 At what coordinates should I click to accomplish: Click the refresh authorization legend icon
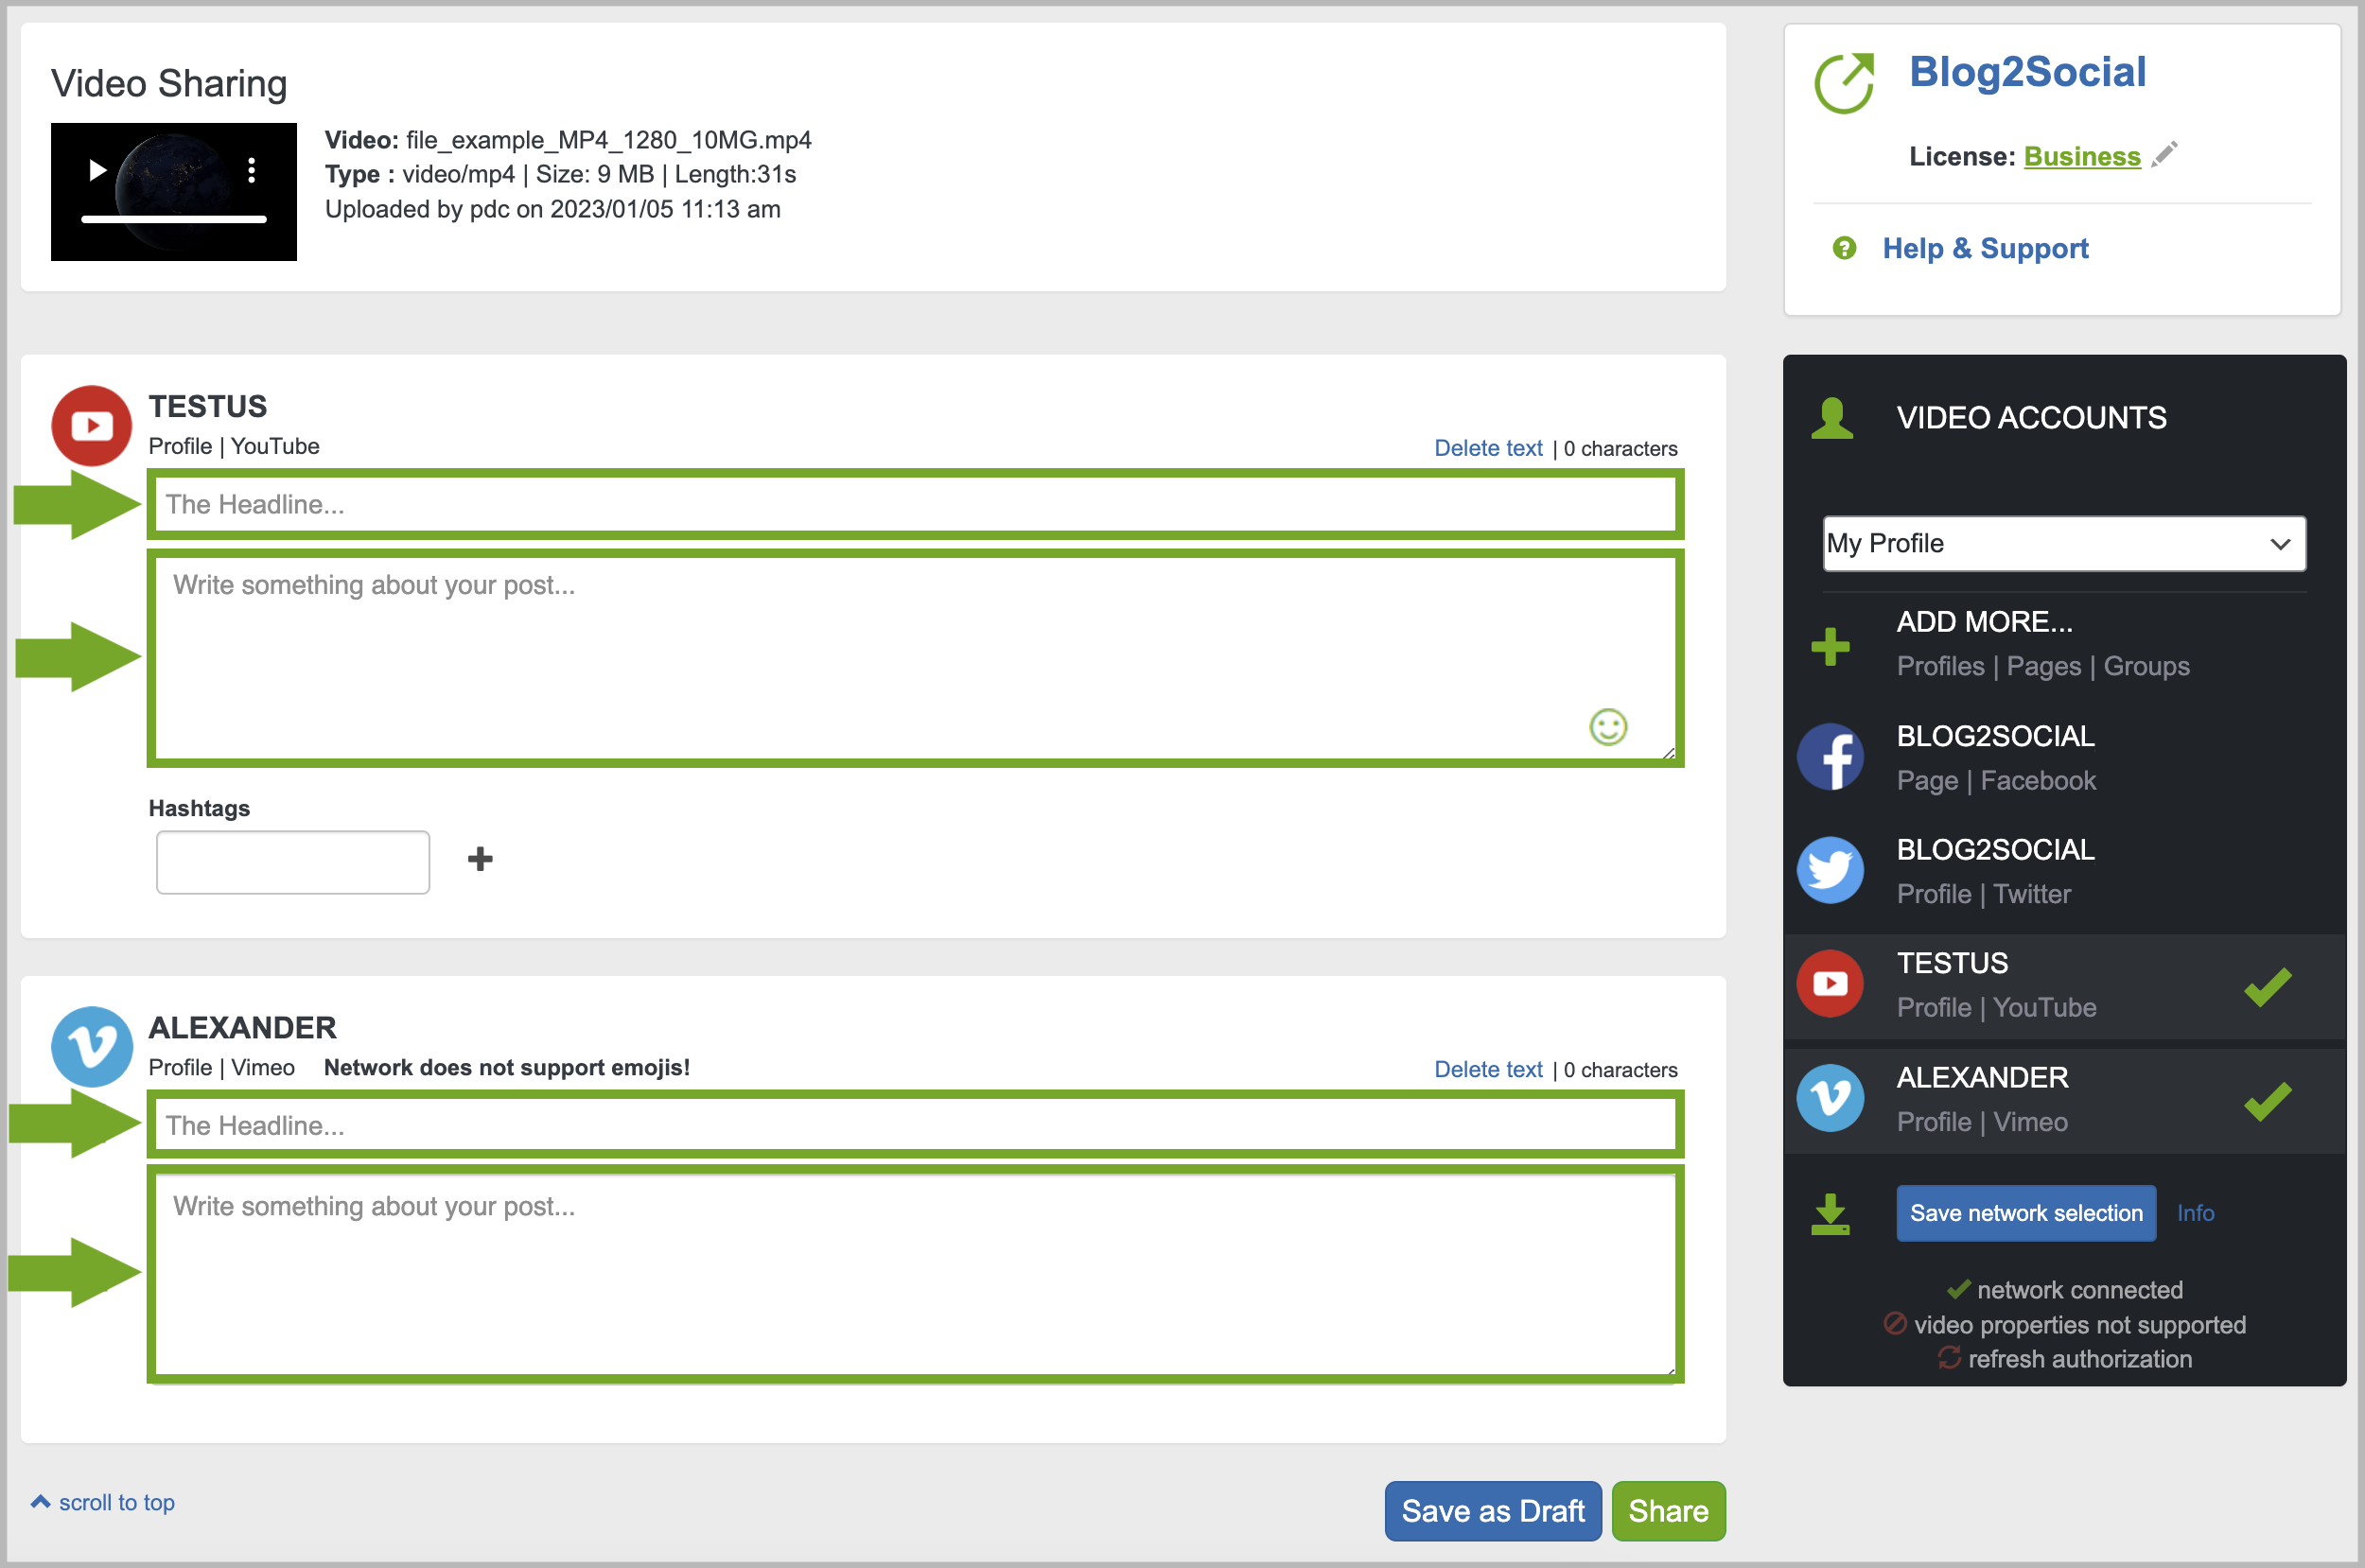1949,1358
